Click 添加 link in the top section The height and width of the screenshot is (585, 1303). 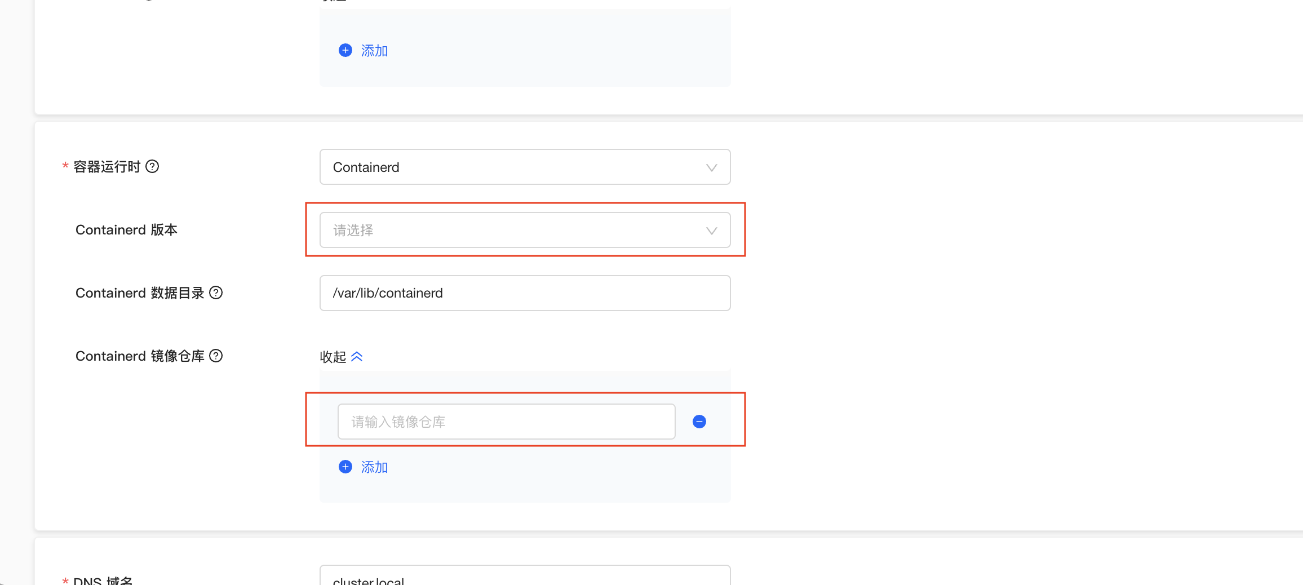pos(374,50)
